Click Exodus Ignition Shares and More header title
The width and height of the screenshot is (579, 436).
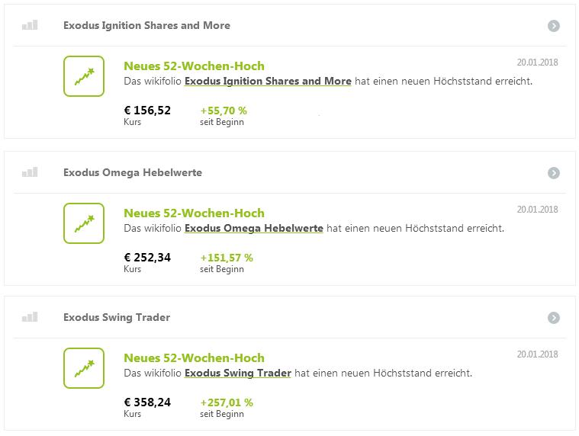coord(146,25)
